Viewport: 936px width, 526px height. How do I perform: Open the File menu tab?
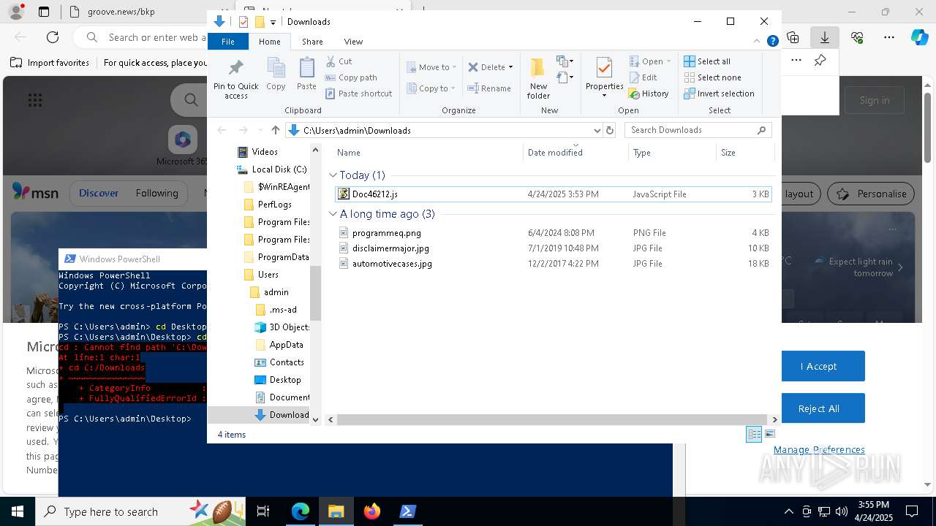click(x=228, y=42)
